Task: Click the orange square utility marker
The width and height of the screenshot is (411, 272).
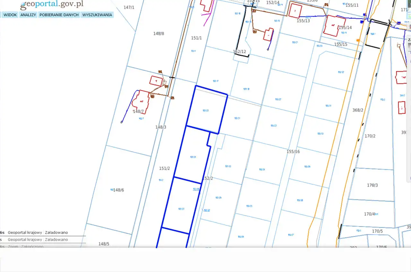Action: click(358, 40)
